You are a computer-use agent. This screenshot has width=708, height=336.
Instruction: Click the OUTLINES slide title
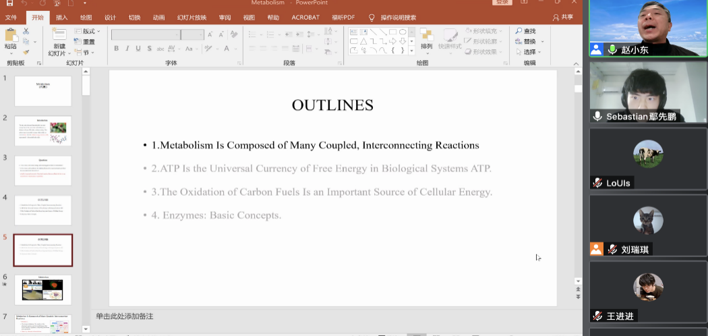(333, 105)
